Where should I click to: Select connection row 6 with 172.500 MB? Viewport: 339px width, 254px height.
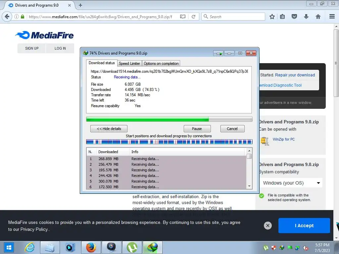click(x=167, y=187)
